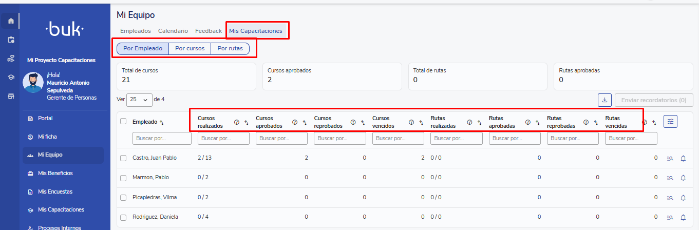Sort by Rutas realizadas column
699x230 pixels.
pos(479,122)
